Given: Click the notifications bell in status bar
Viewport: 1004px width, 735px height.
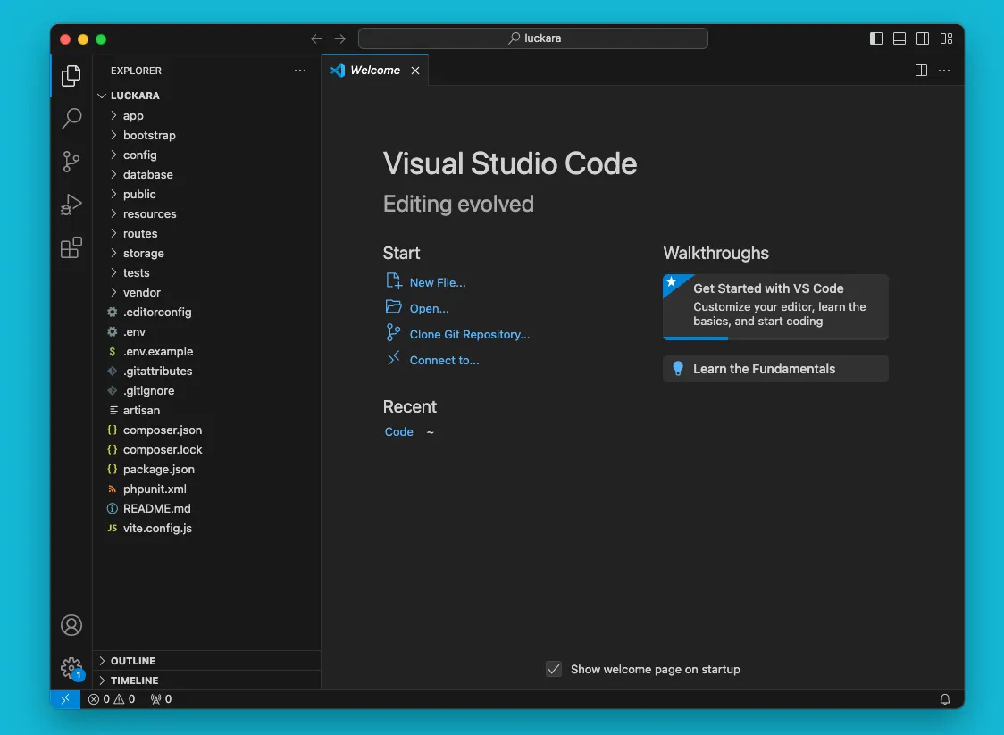Looking at the screenshot, I should pyautogui.click(x=944, y=699).
